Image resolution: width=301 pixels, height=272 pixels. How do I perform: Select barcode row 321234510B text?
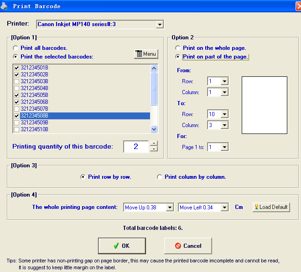pyautogui.click(x=34, y=129)
